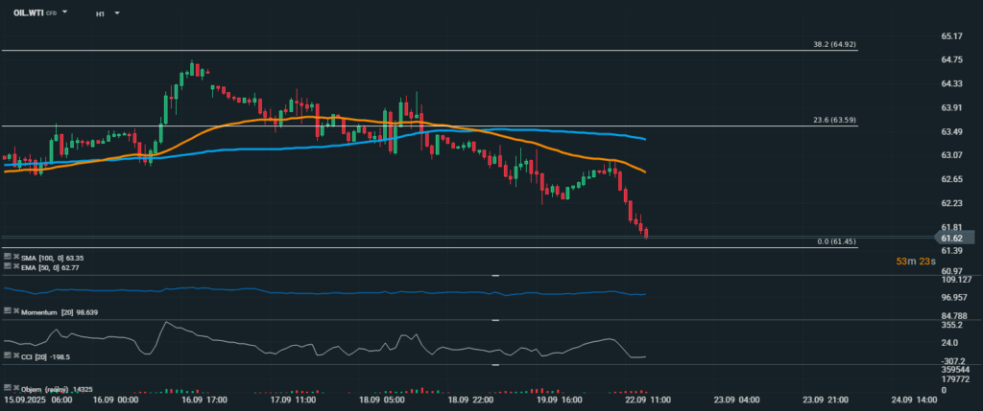Image resolution: width=983 pixels, height=411 pixels.
Task: Open EMA indicator settings icon
Action: 6,266
